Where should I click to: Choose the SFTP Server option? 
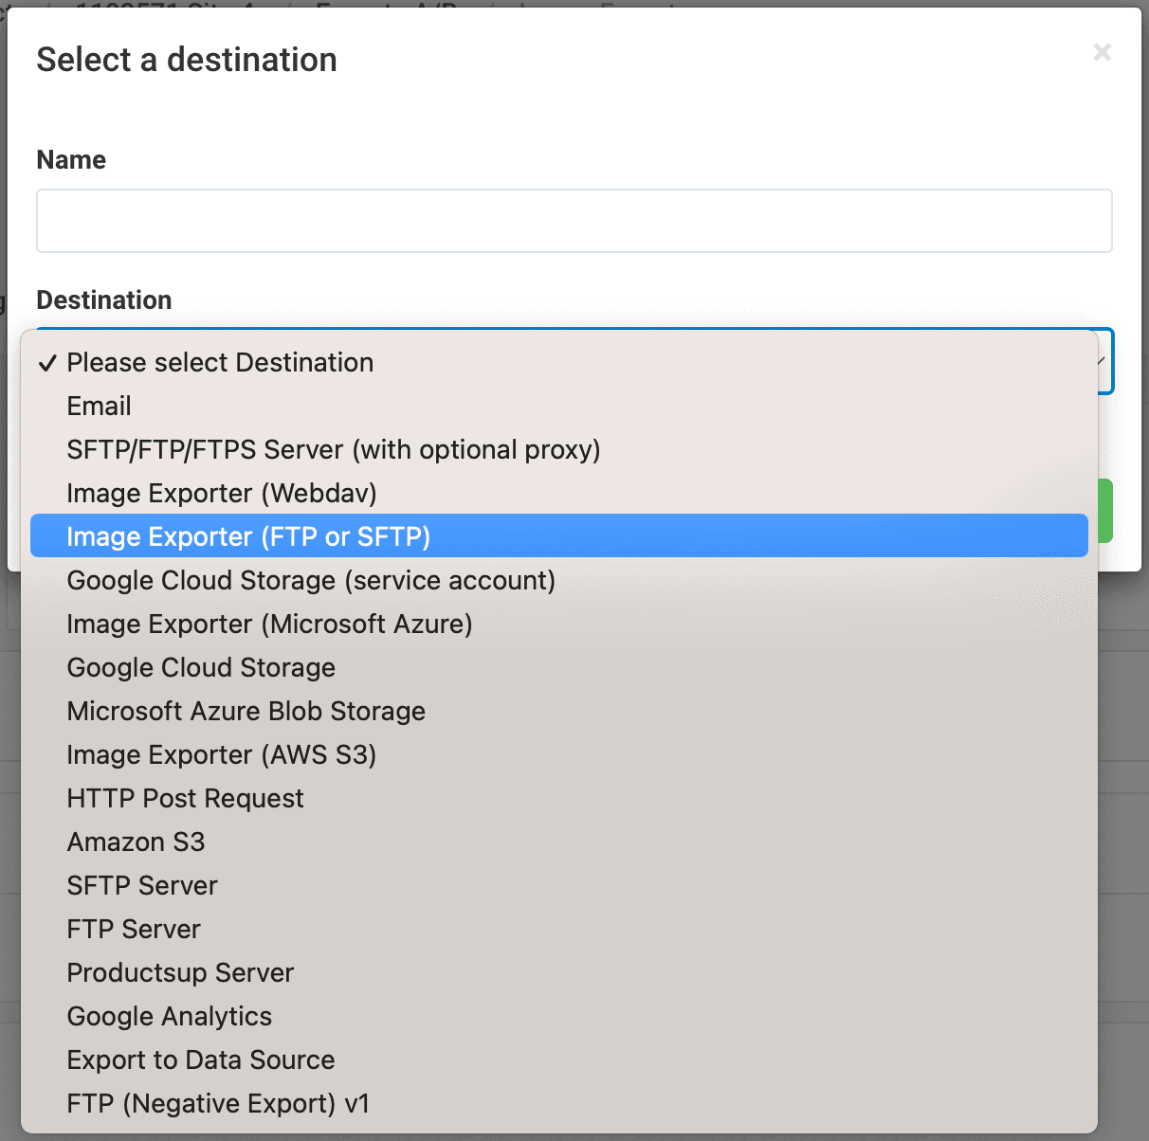click(x=142, y=886)
